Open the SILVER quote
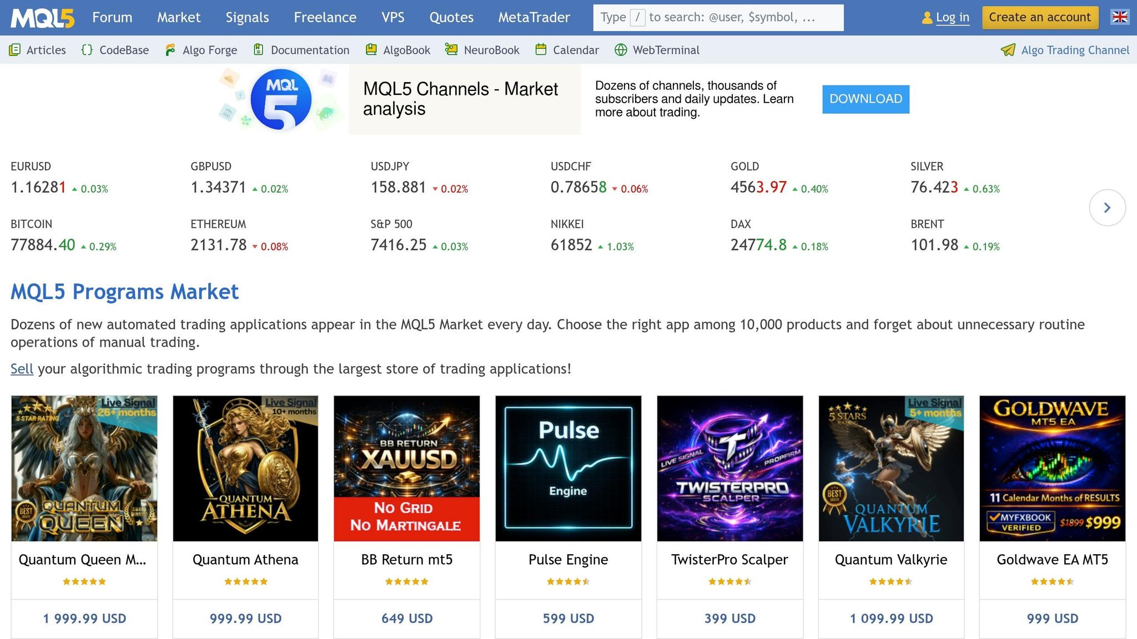 point(955,178)
